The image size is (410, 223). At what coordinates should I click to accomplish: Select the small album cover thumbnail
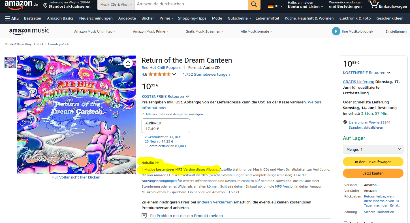(10, 62)
